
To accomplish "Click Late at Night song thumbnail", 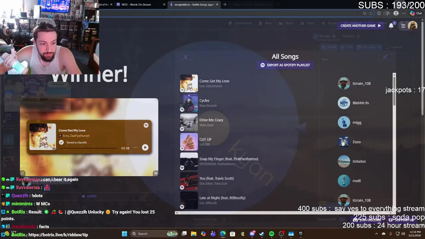I will tap(189, 200).
